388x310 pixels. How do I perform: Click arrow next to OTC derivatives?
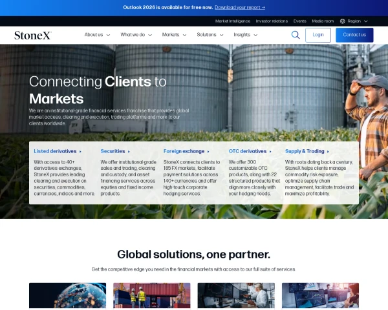point(270,152)
